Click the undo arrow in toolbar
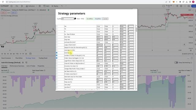This screenshot has height=110, width=196. pyautogui.click(x=62, y=6)
